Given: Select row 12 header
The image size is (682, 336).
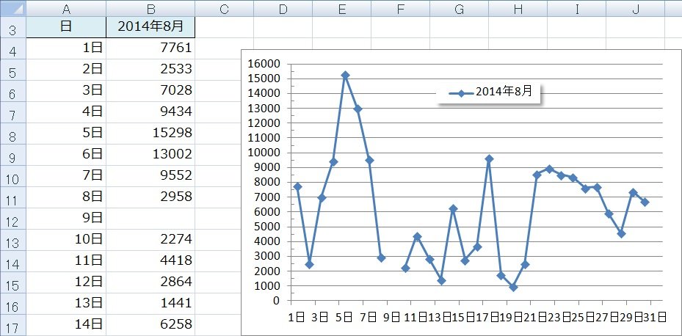Looking at the screenshot, I should (x=13, y=219).
